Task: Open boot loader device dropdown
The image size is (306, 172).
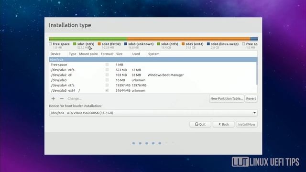Action: pos(153,113)
